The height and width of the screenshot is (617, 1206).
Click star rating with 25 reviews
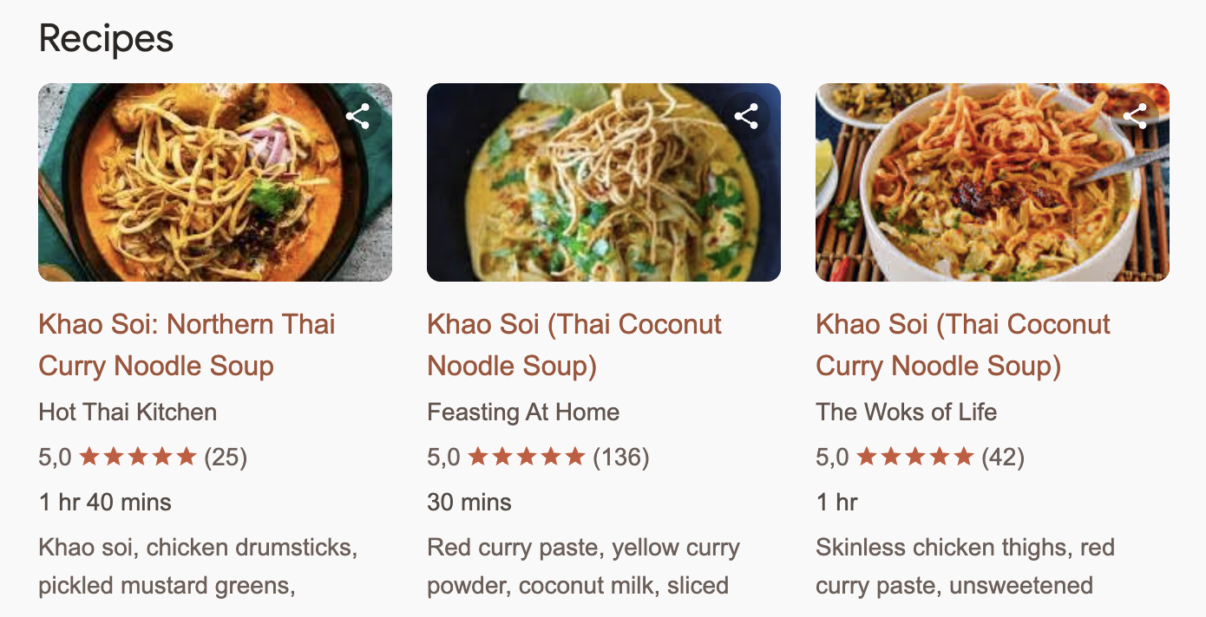click(139, 457)
